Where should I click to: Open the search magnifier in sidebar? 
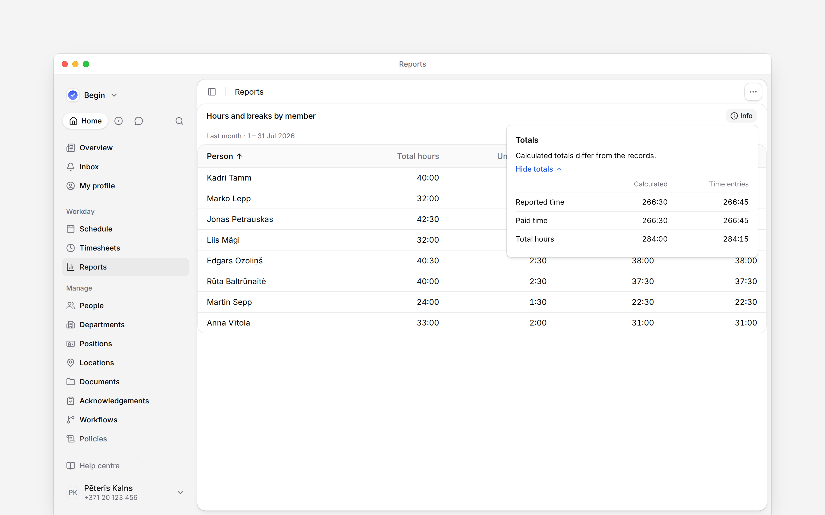pos(179,121)
